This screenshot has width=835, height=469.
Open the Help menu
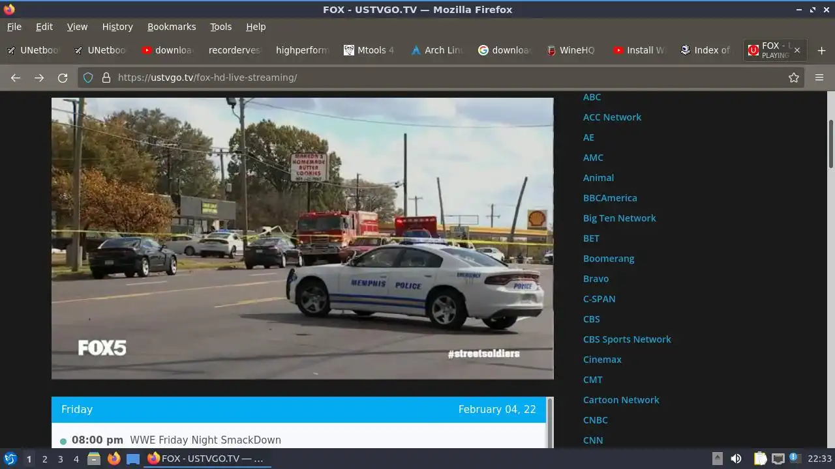(x=256, y=27)
